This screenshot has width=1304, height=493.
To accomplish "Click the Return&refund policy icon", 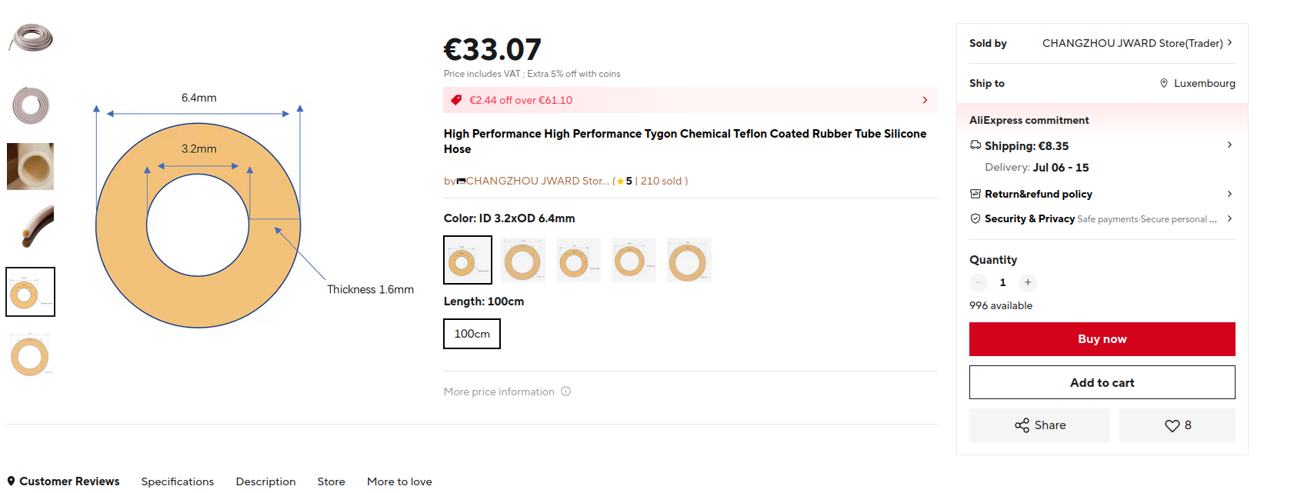I will (x=975, y=194).
